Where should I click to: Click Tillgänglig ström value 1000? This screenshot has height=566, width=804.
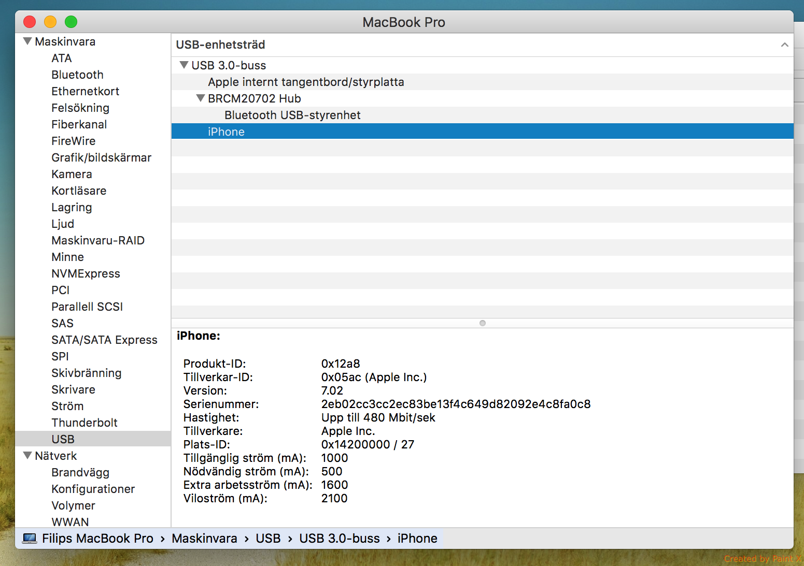334,458
